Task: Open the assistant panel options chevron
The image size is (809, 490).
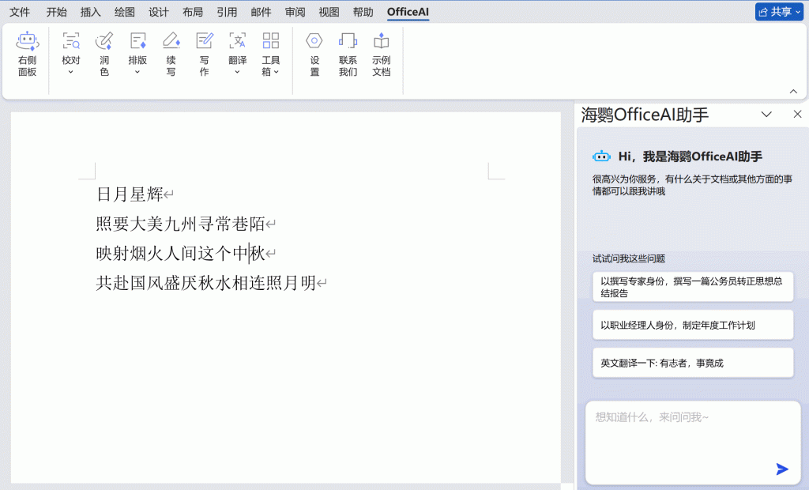Action: point(766,115)
